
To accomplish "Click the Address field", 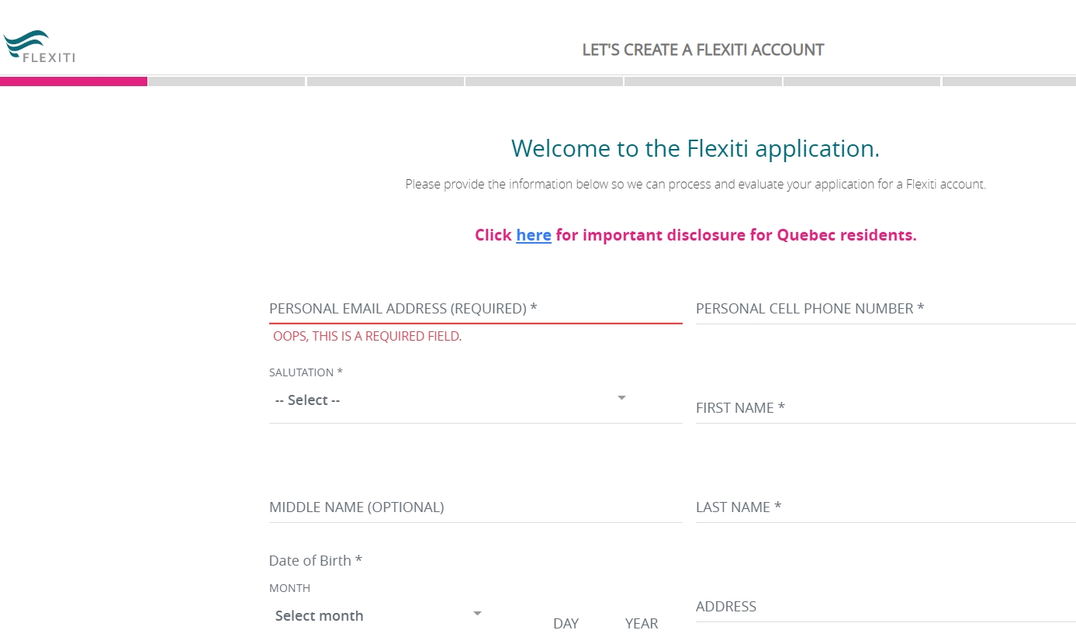I will click(x=886, y=607).
